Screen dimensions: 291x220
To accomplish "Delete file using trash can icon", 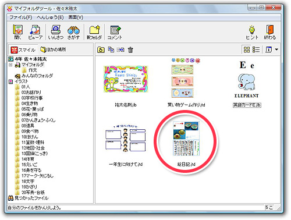I will 130,49.
